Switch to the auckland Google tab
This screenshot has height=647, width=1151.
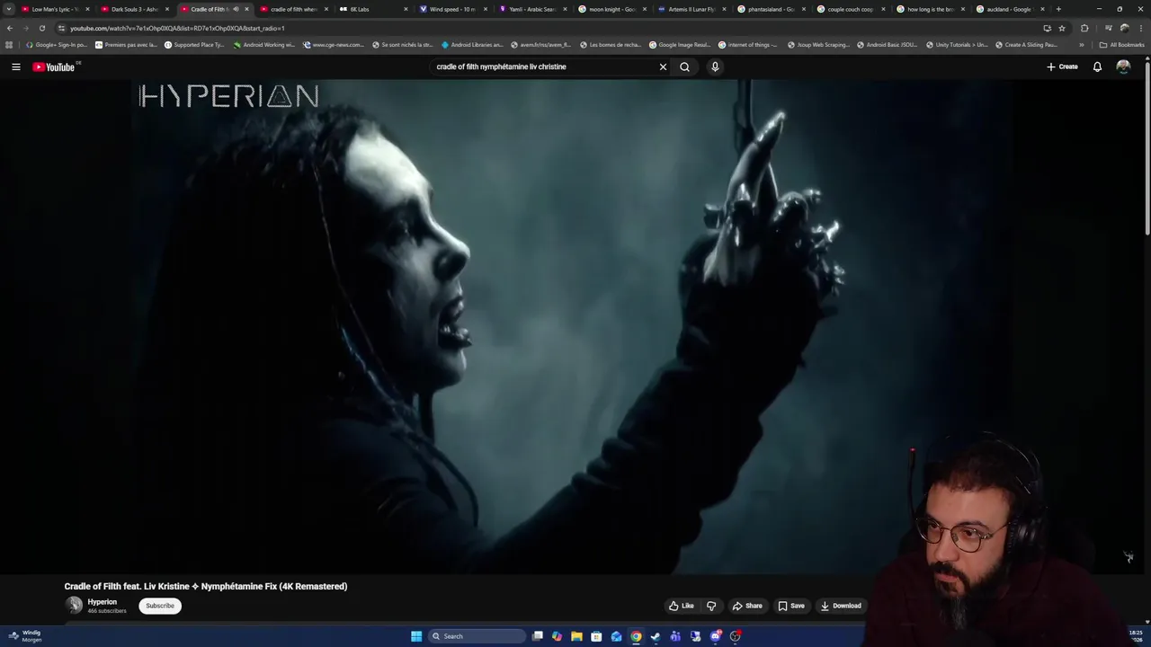pyautogui.click(x=1010, y=9)
